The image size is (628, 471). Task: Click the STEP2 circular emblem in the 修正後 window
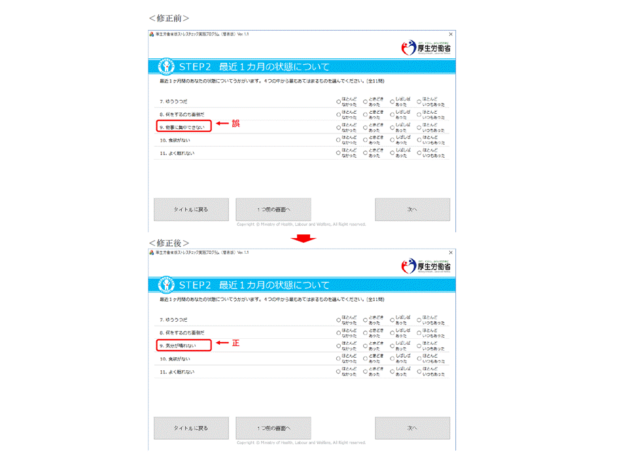pos(166,285)
